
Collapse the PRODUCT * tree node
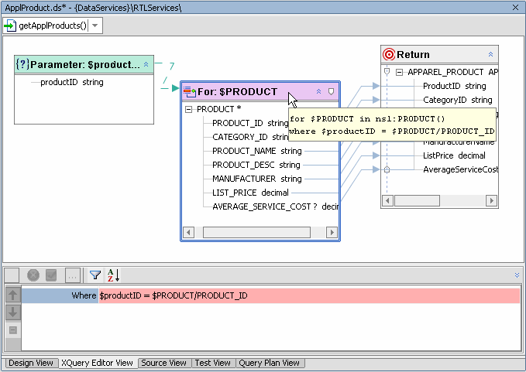188,110
